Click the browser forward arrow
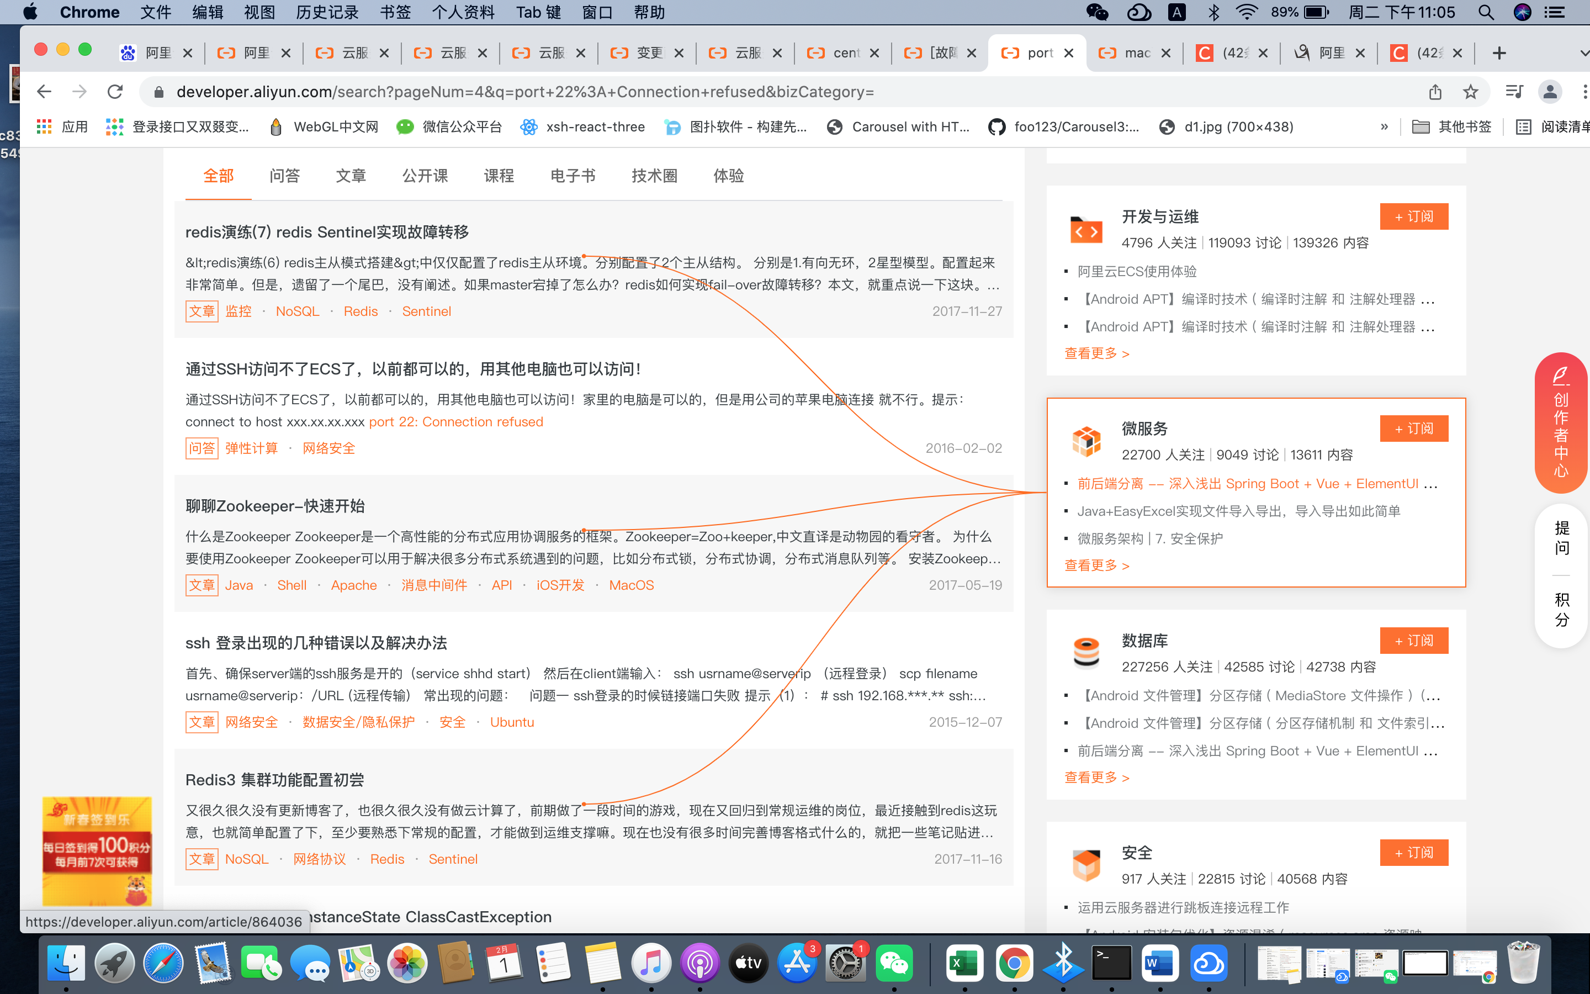1590x994 pixels. click(x=79, y=92)
